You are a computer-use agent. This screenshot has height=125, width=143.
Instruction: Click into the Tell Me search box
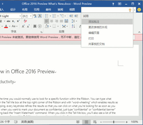pos(105,10)
